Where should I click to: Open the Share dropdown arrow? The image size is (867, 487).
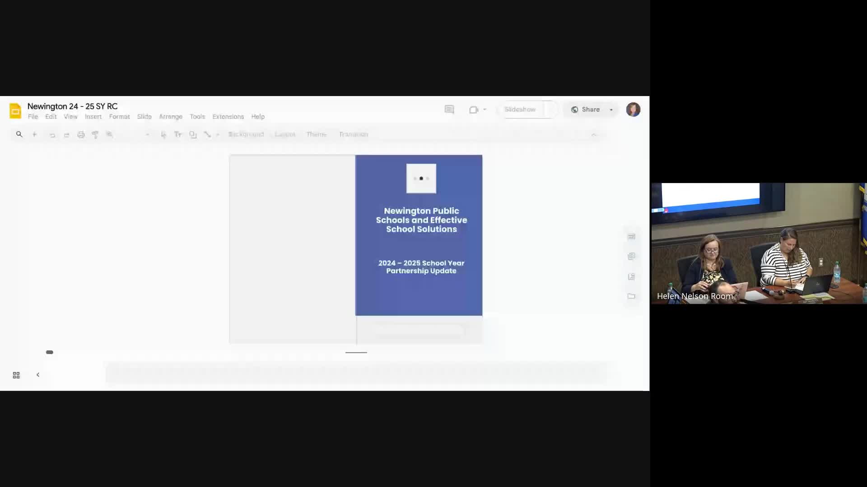[611, 110]
